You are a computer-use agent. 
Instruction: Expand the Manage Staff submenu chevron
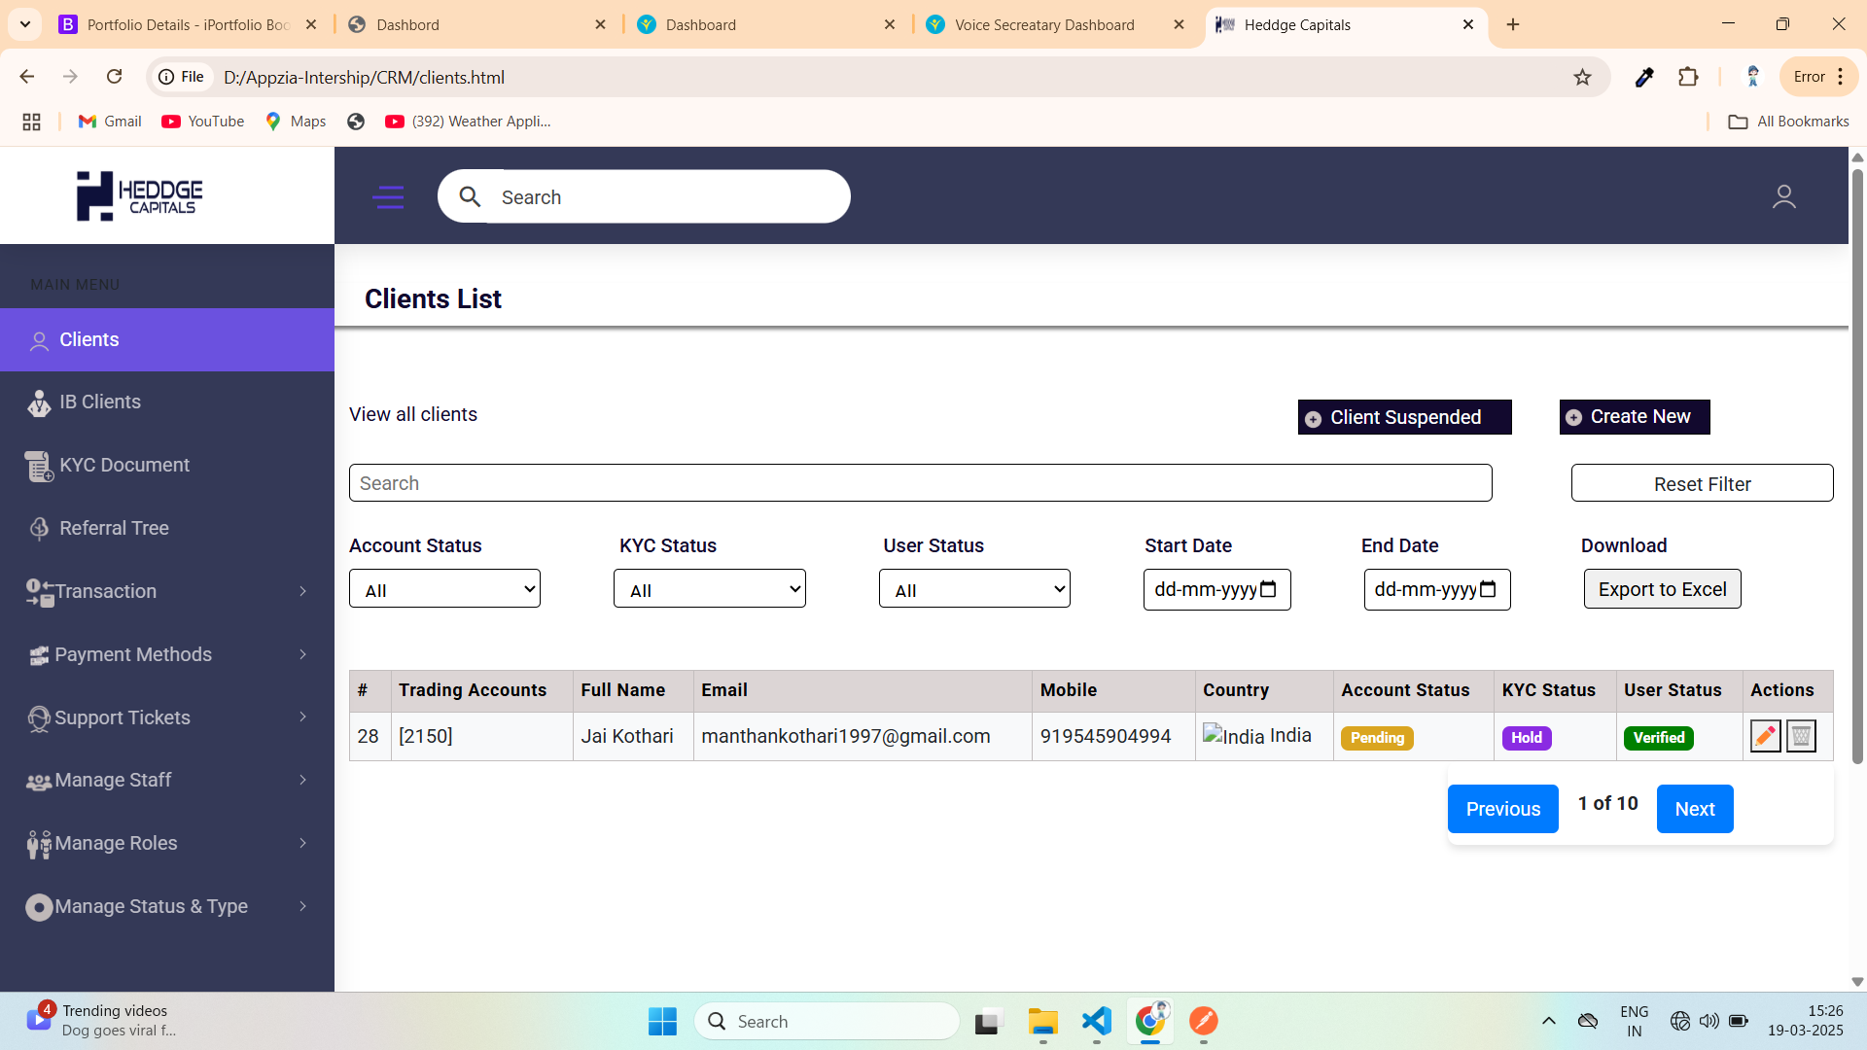tap(302, 780)
